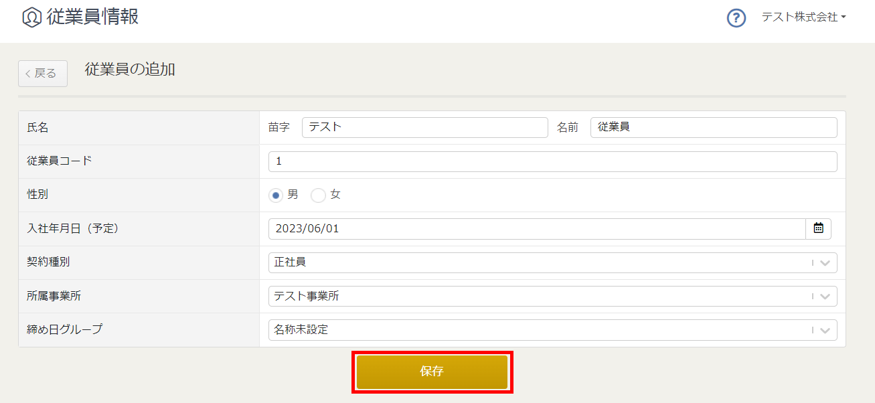This screenshot has height=403, width=875.
Task: Expand the 契約種別 dropdown arrow
Action: click(x=825, y=263)
